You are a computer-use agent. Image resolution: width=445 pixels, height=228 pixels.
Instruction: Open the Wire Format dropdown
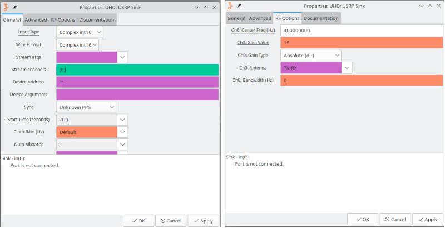(78, 44)
